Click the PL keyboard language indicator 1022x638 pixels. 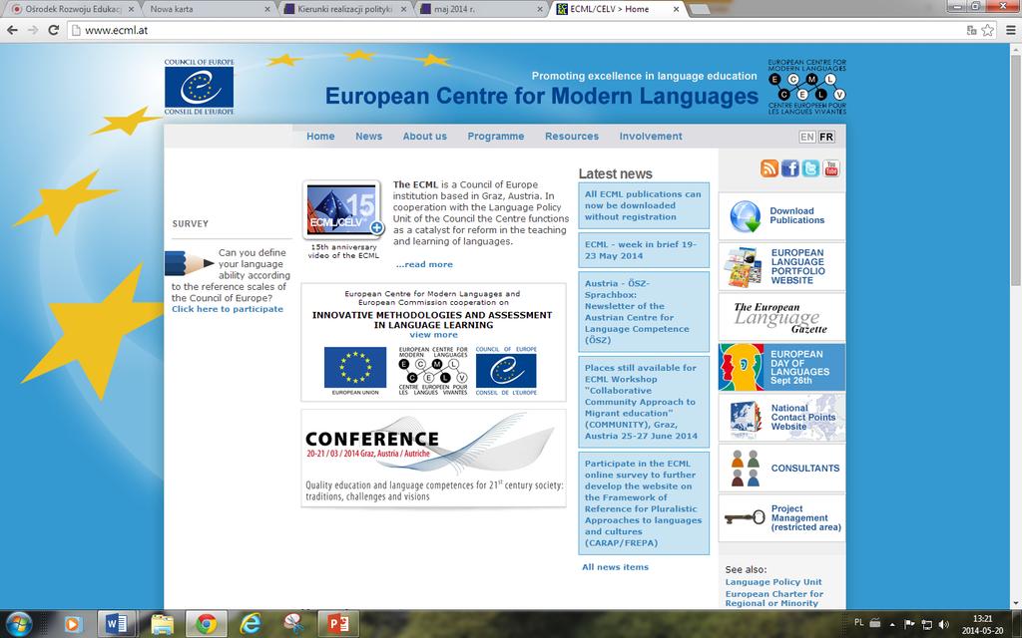coord(859,623)
